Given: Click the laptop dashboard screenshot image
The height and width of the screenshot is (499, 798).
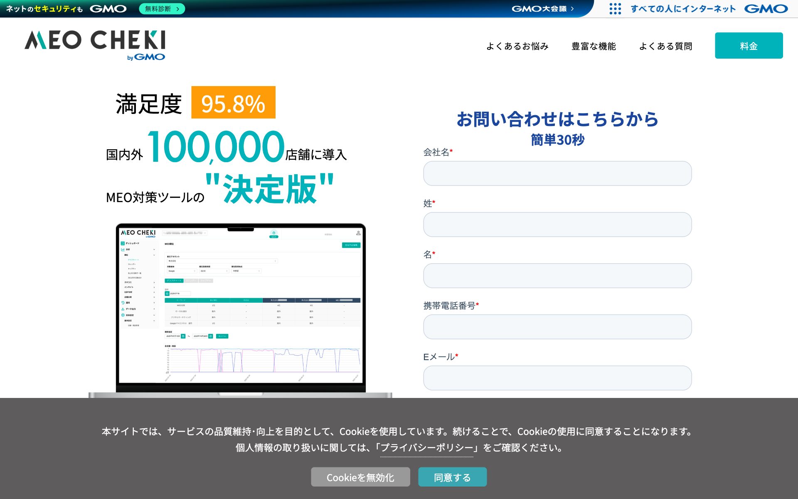Looking at the screenshot, I should 240,310.
